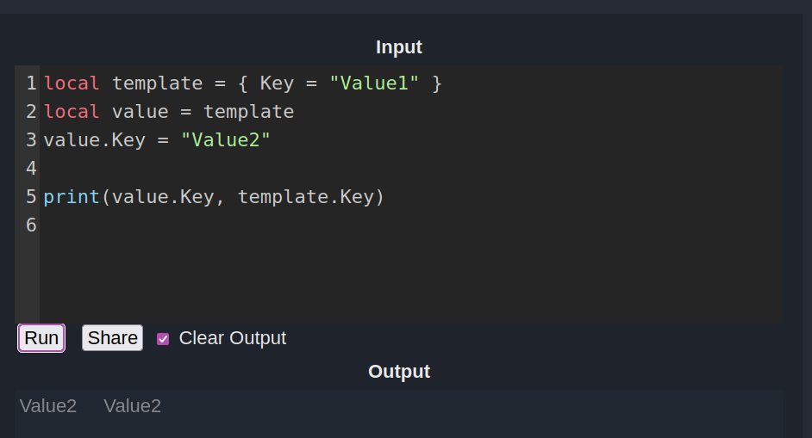Click the Clear Output label text
812x438 pixels.
click(233, 337)
